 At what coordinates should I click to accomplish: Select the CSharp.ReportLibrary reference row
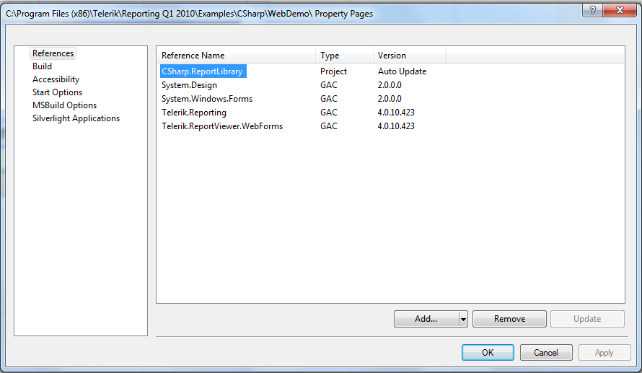pos(203,71)
